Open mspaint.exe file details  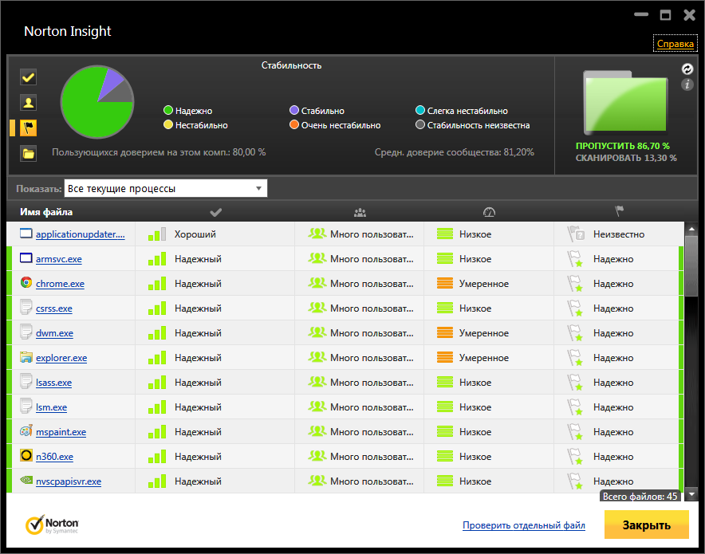point(61,432)
